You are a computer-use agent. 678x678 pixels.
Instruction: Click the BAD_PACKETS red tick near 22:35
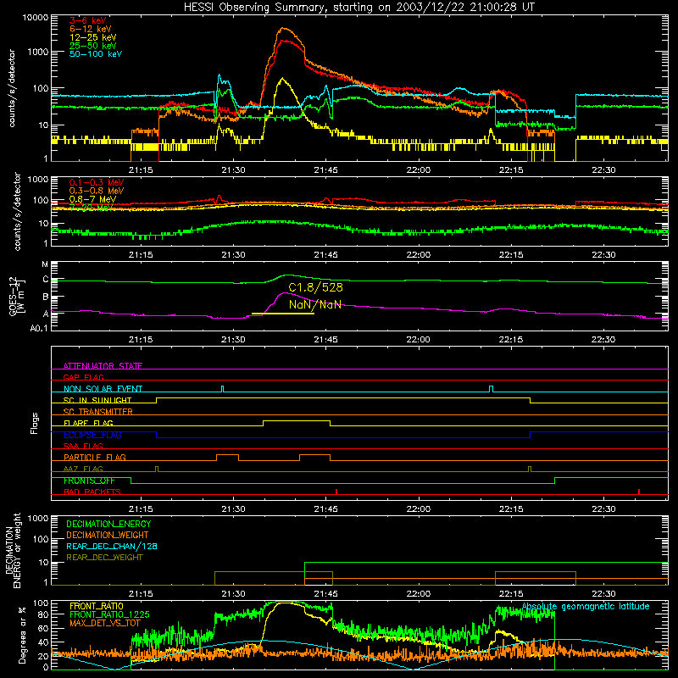click(x=639, y=492)
